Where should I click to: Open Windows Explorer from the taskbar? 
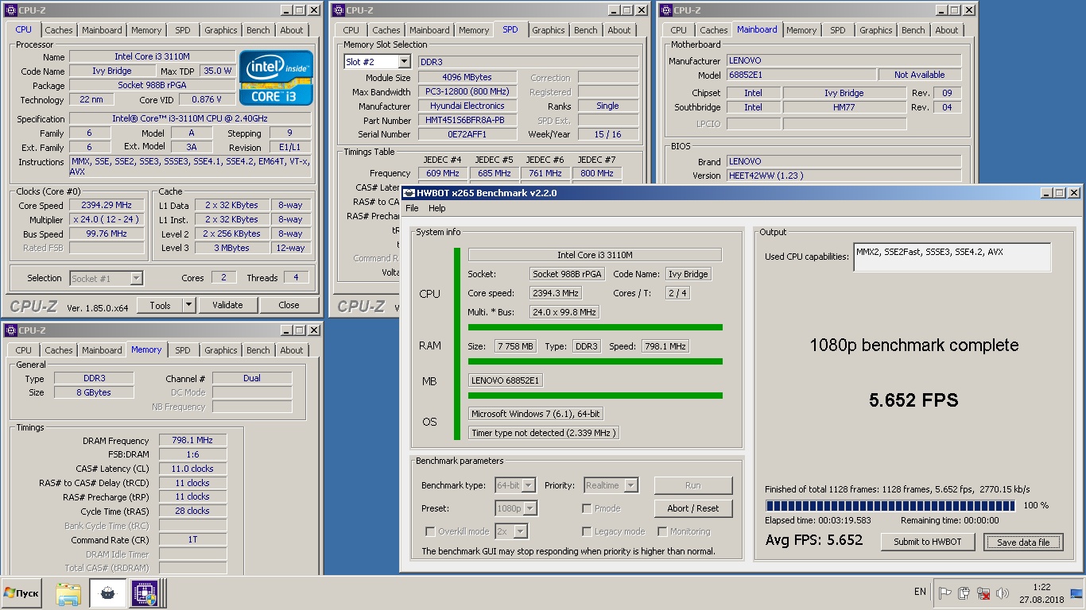point(68,593)
